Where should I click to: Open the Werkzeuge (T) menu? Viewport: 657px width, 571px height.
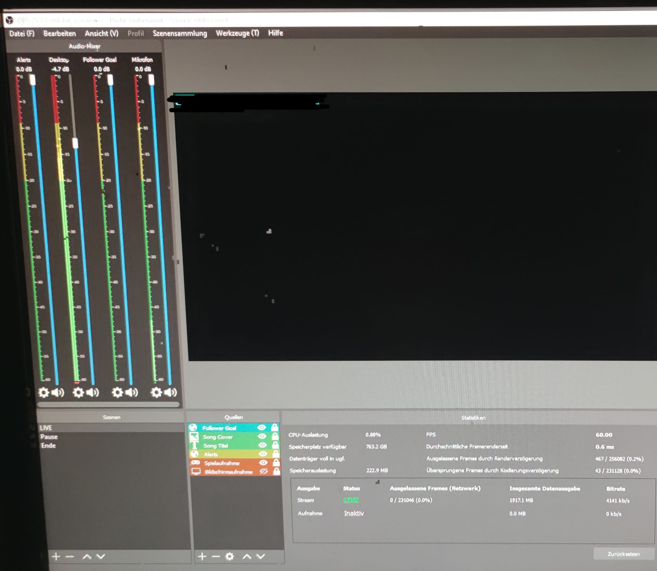tap(237, 33)
